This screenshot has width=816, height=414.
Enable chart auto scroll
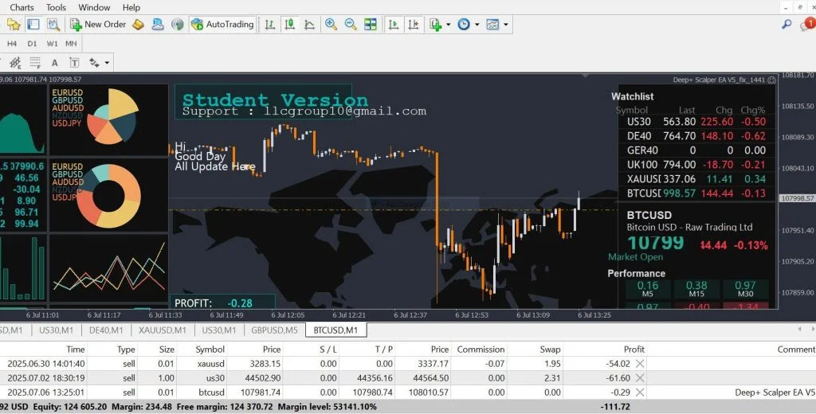click(394, 25)
